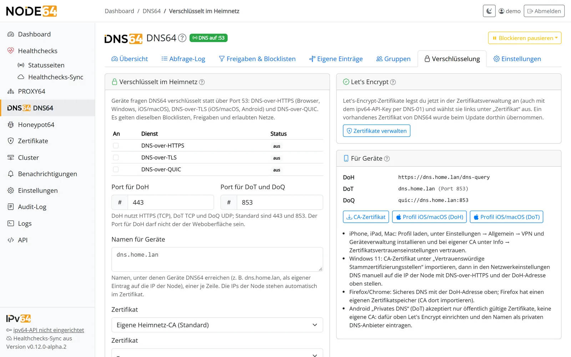This screenshot has height=357, width=571.
Task: Select the Eigene Einträge tab
Action: tap(336, 59)
